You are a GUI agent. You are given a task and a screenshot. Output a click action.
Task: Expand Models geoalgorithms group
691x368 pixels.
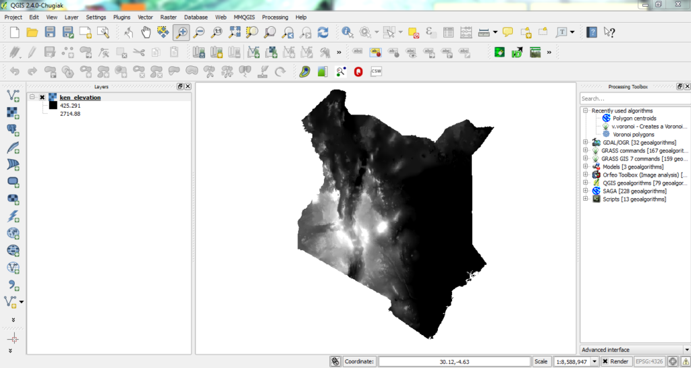pos(586,167)
